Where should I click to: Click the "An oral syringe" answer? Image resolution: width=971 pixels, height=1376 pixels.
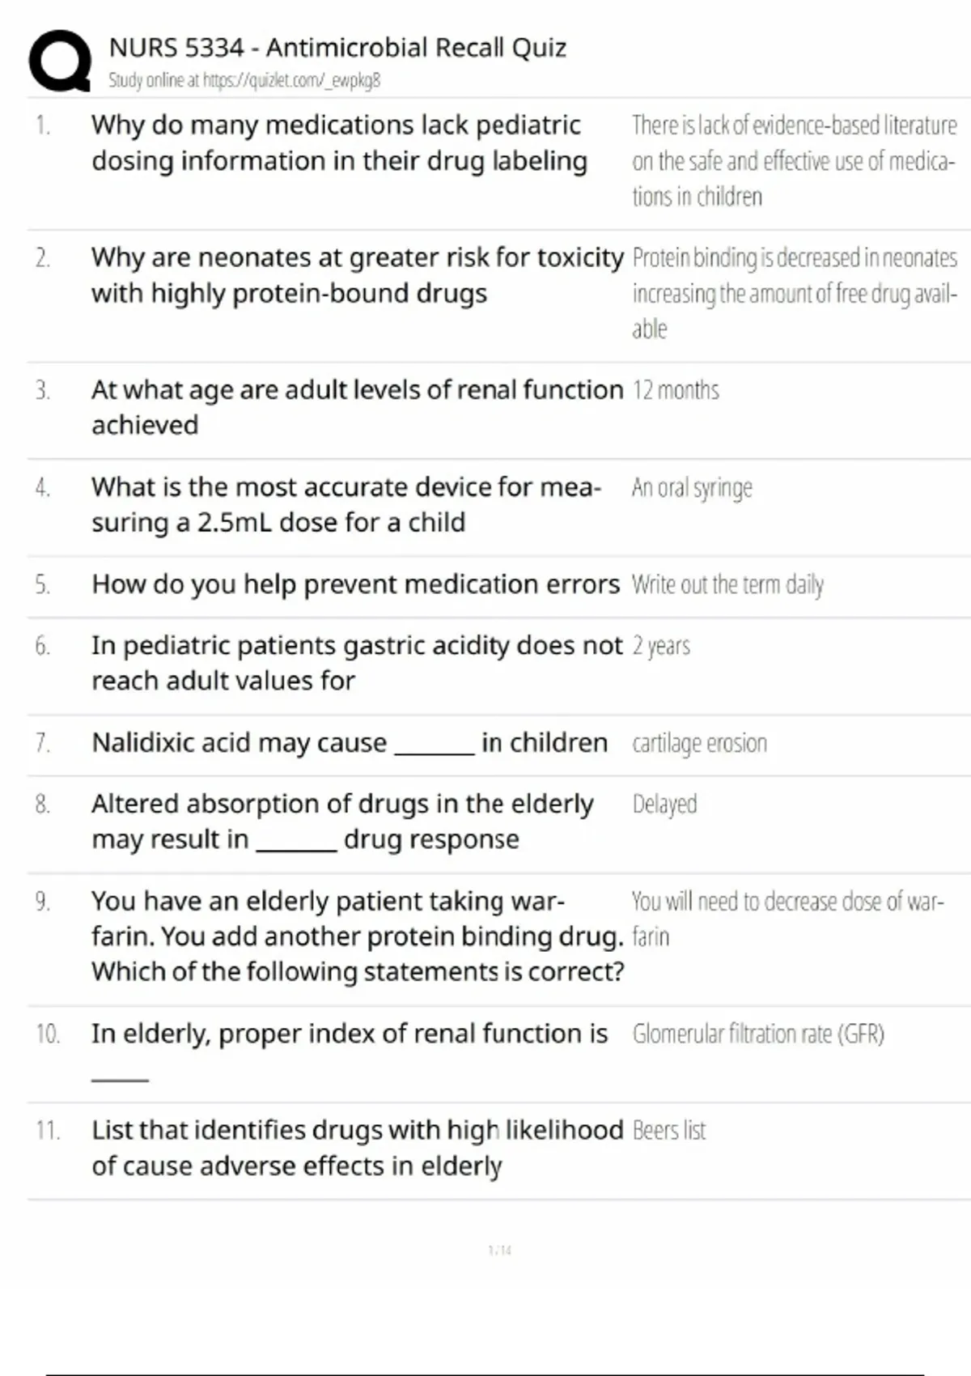pyautogui.click(x=692, y=487)
